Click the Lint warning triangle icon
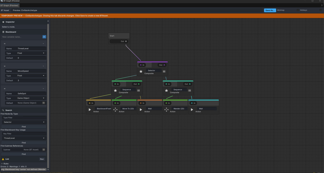 [3, 159]
